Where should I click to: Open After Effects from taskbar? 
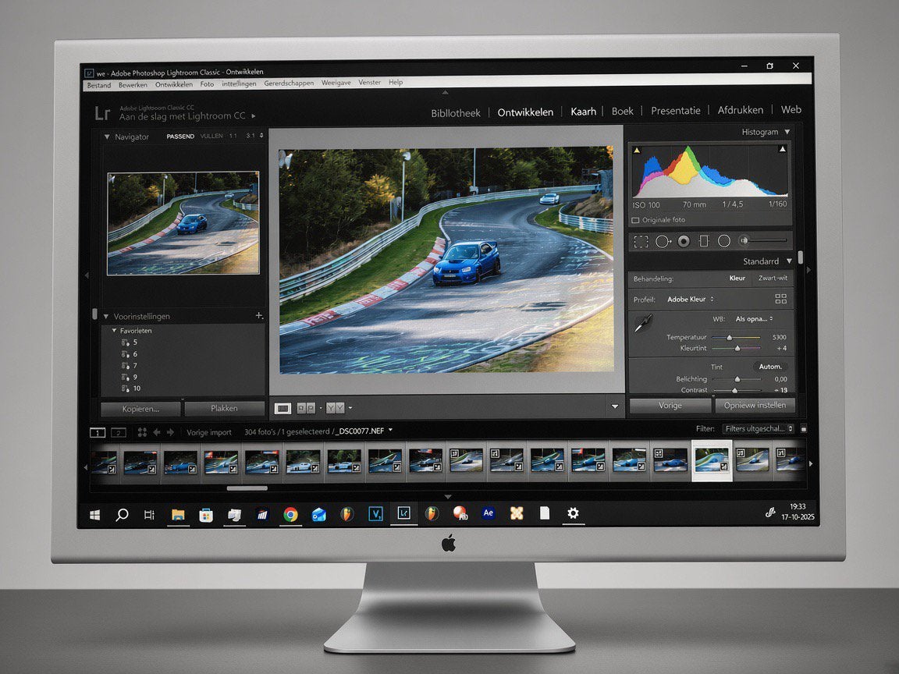pyautogui.click(x=489, y=513)
